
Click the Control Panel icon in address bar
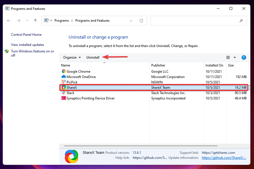(x=46, y=21)
